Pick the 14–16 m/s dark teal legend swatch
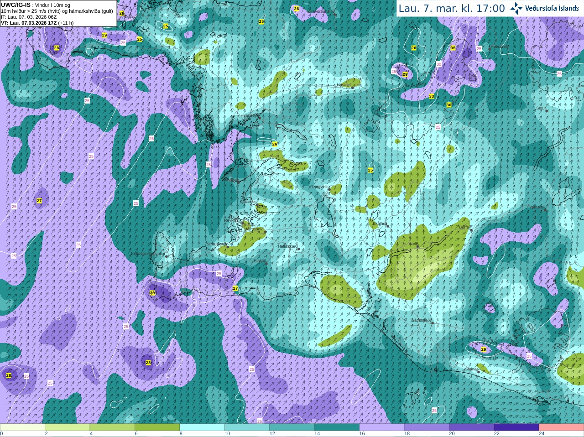This screenshot has width=584, height=437. pyautogui.click(x=337, y=427)
